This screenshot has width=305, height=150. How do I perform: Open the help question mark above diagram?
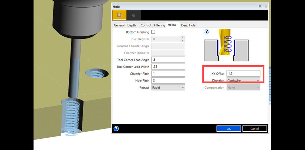tap(207, 32)
